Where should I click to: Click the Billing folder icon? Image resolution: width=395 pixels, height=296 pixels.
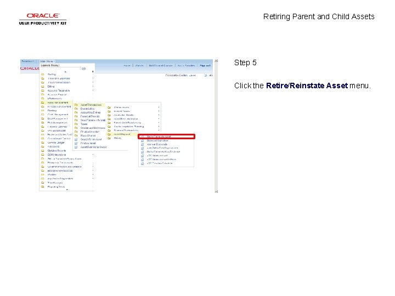(x=43, y=87)
